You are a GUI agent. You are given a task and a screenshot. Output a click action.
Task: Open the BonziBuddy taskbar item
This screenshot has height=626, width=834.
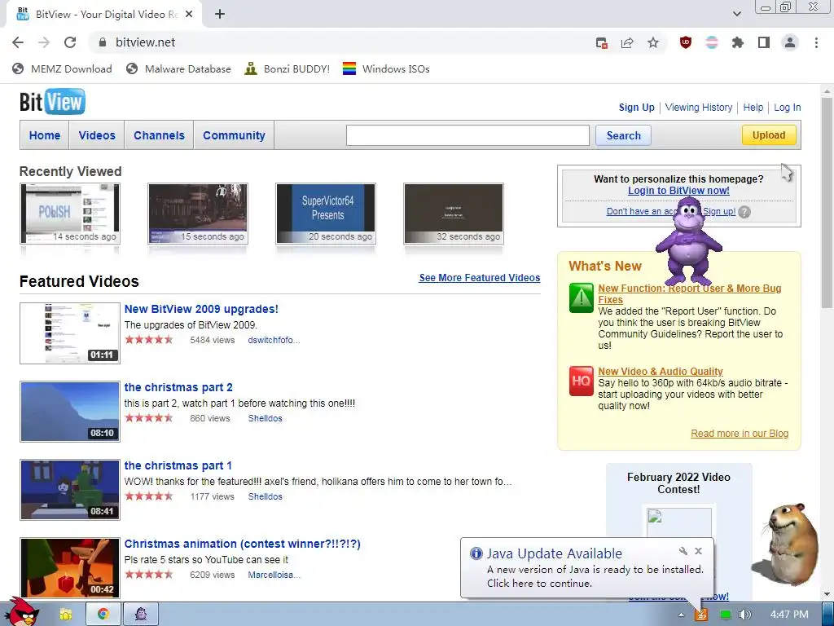point(141,615)
